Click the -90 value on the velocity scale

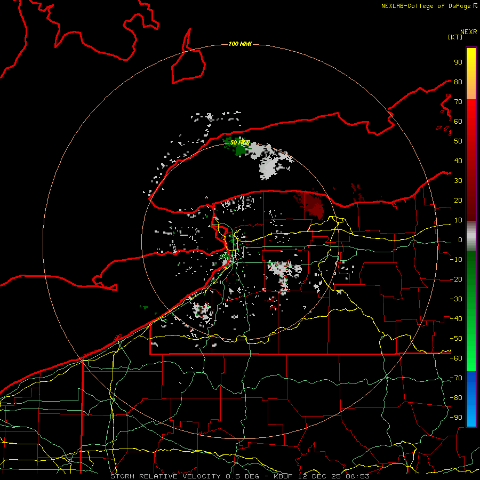[x=456, y=418]
